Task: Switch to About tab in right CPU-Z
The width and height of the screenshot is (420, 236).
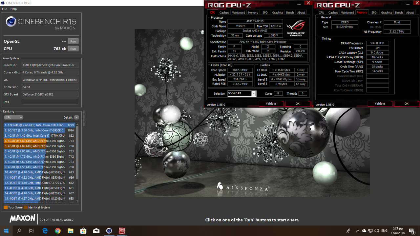Action: pos(410,12)
